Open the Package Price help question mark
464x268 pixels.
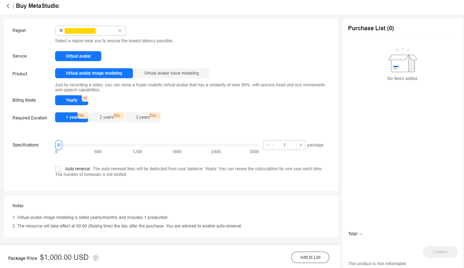(x=96, y=258)
